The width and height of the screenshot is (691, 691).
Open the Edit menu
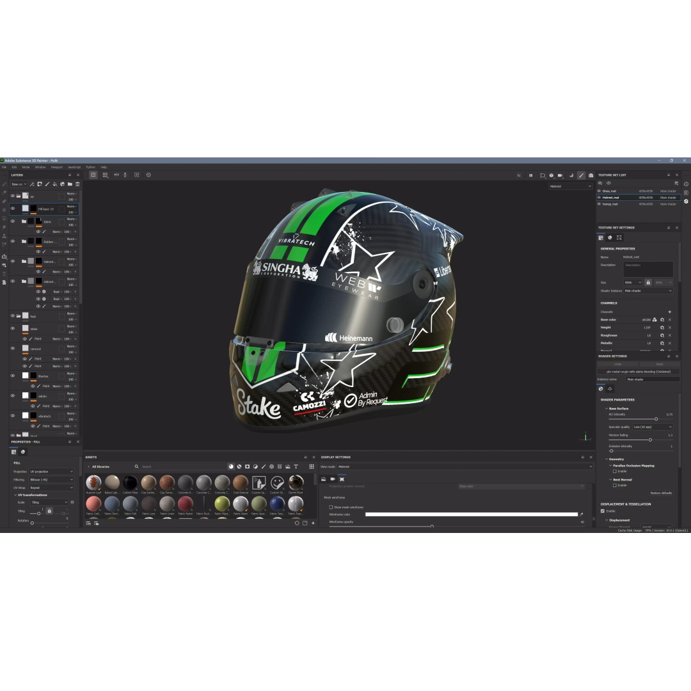tap(14, 168)
